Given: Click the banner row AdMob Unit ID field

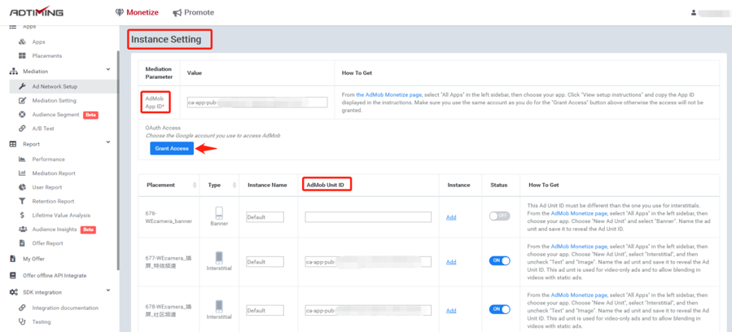Looking at the screenshot, I should click(x=368, y=216).
